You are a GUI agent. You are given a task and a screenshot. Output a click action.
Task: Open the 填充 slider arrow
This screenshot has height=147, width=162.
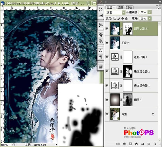point(150,19)
